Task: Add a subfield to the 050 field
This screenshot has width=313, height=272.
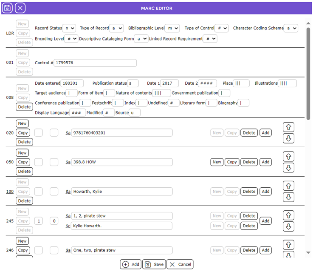Action: [x=265, y=162]
